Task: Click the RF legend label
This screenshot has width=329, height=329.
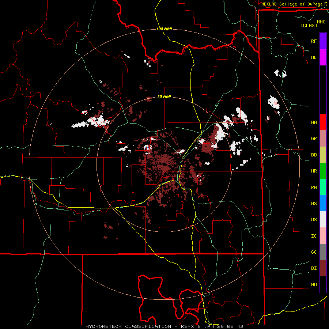Action: click(x=314, y=41)
